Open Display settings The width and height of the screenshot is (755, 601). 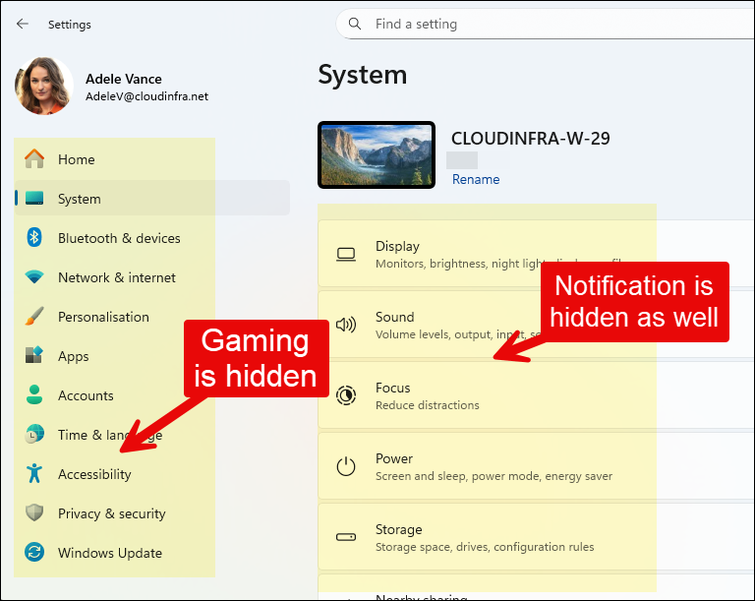point(397,254)
